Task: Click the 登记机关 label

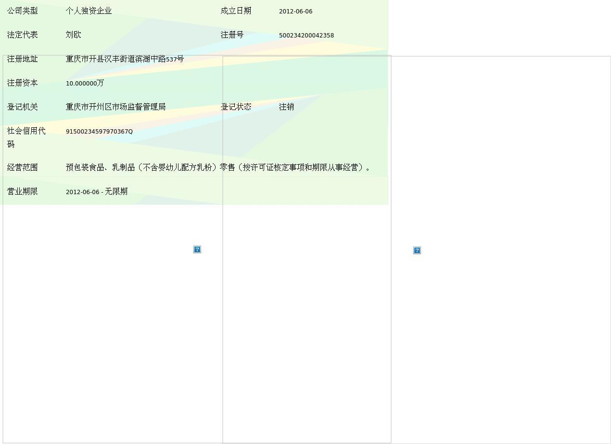Action: pos(23,107)
